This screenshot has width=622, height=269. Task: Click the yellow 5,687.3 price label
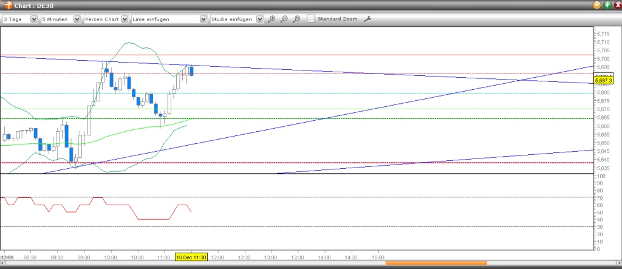pos(604,80)
